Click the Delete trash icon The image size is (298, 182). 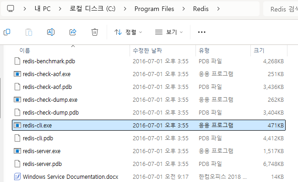95,32
